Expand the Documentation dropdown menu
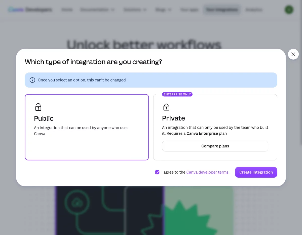The width and height of the screenshot is (302, 235). [97, 10]
